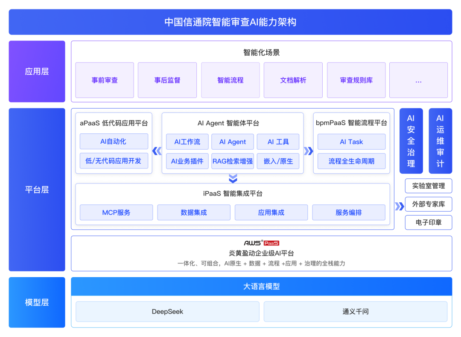Click double right chevrons beside AI 工具
The height and width of the screenshot is (337, 461).
308,151
